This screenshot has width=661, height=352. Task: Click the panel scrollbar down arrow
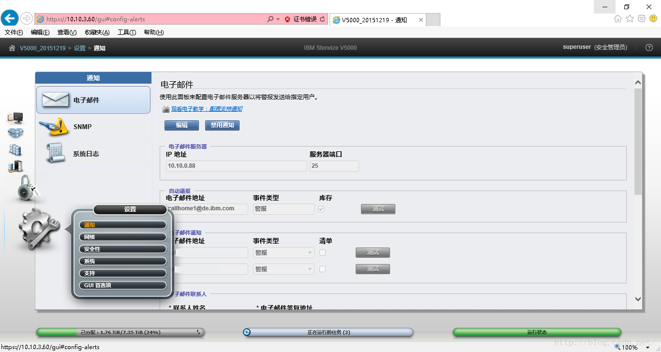click(x=638, y=299)
